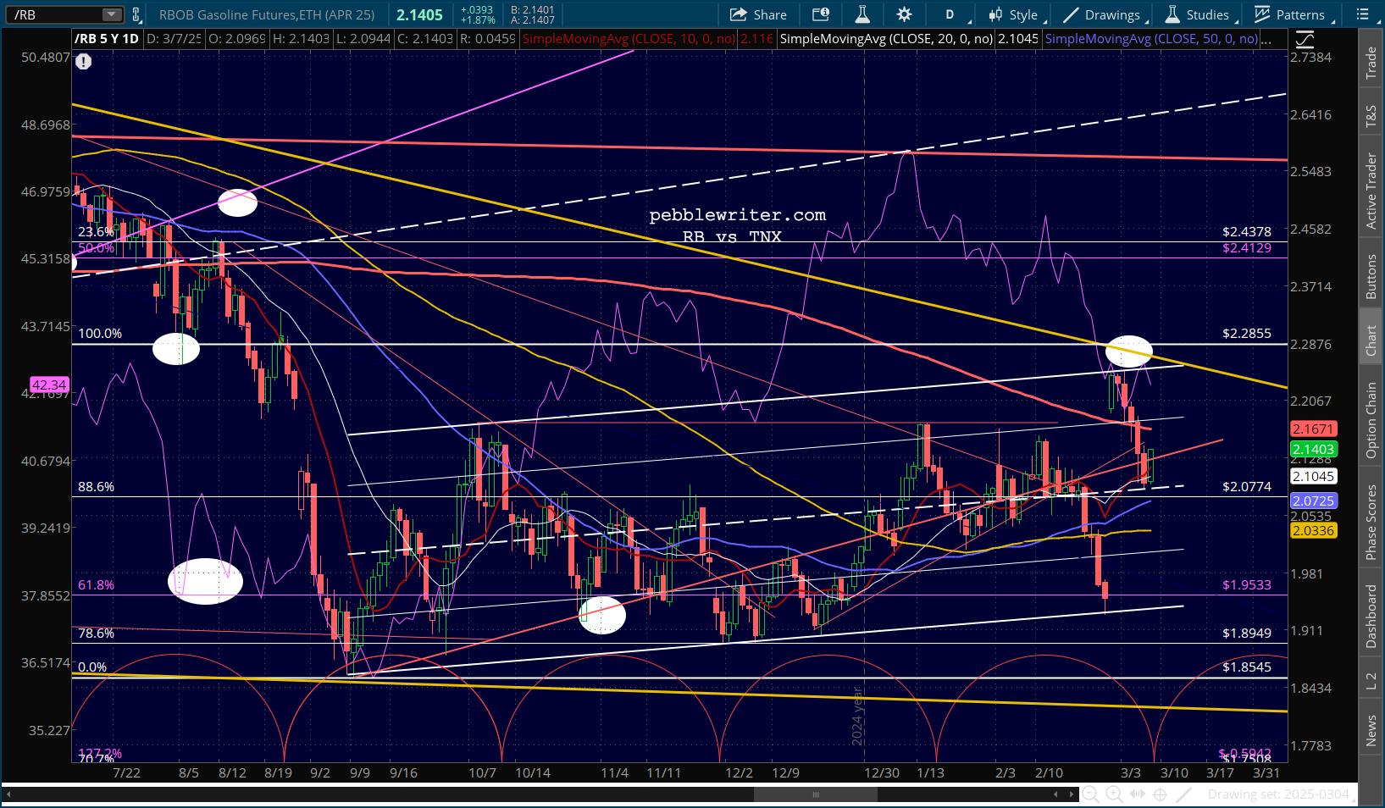Image resolution: width=1385 pixels, height=808 pixels.
Task: Open the Buttons side tab
Action: coord(1371,276)
